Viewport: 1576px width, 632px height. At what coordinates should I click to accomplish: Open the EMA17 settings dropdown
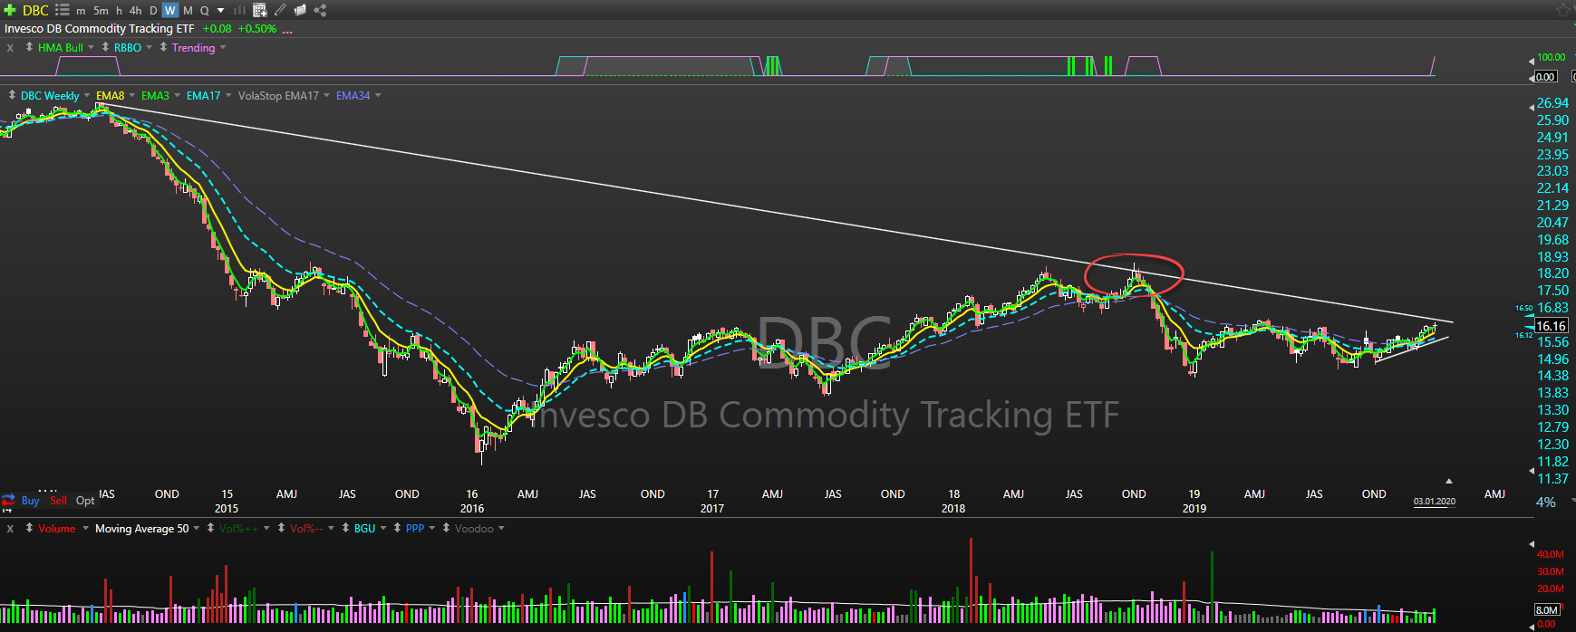[228, 96]
